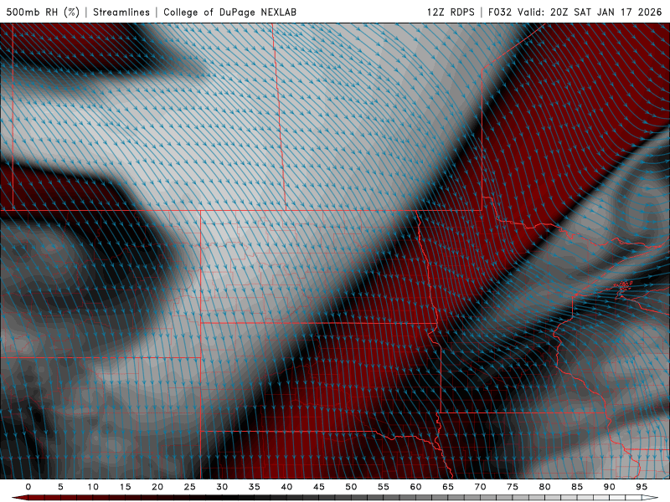Click the colorbar label '60'
The height and width of the screenshot is (502, 670).
[x=415, y=487]
